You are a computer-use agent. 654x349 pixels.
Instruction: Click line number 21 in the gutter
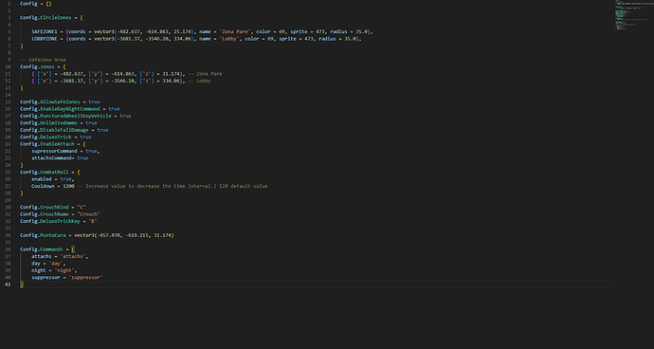9,144
